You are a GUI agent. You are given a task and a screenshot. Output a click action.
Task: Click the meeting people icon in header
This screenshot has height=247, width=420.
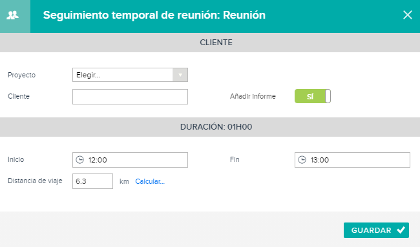coord(12,15)
